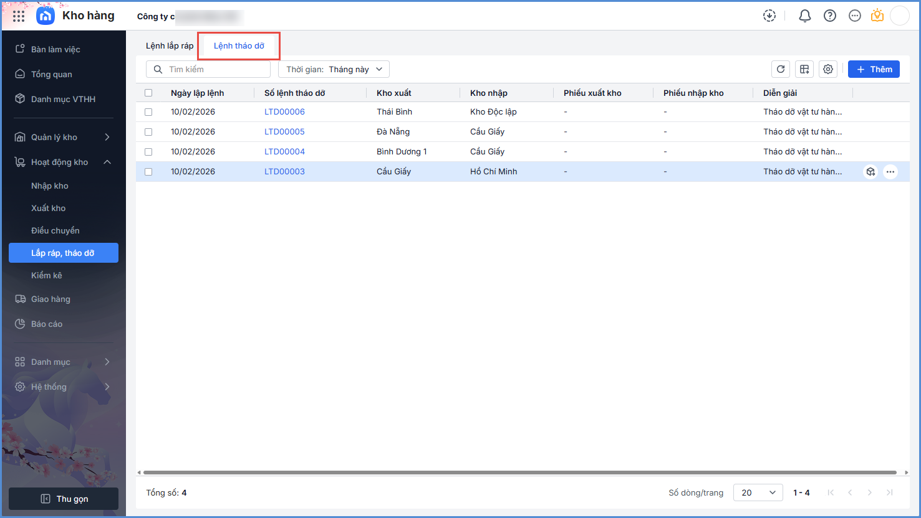Image resolution: width=921 pixels, height=518 pixels.
Task: Toggle the select-all header checkbox
Action: 148,93
